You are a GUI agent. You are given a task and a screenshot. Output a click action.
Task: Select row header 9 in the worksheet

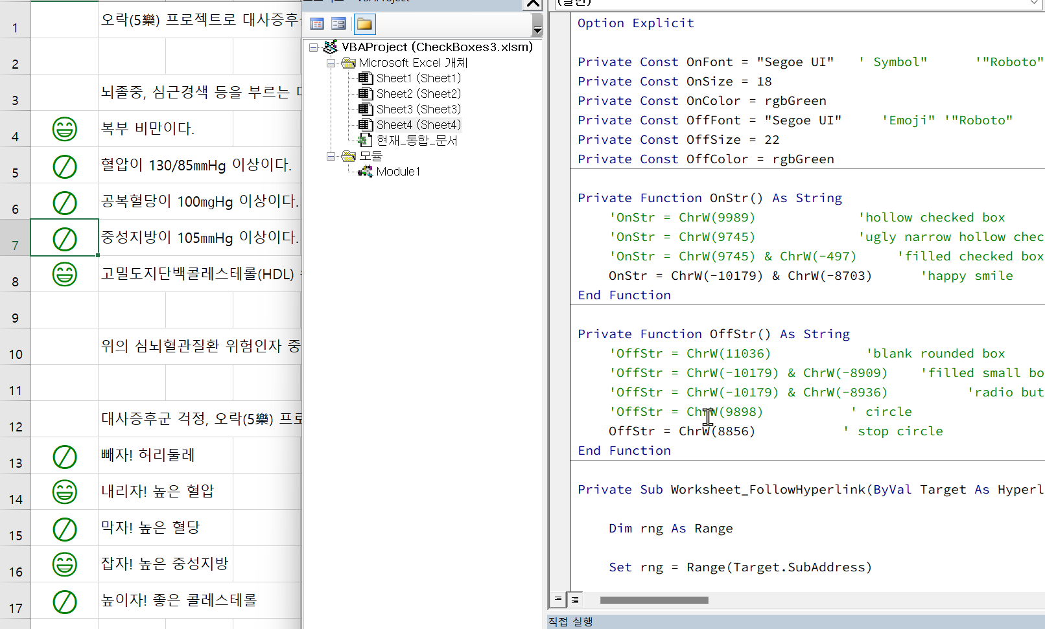pos(15,310)
